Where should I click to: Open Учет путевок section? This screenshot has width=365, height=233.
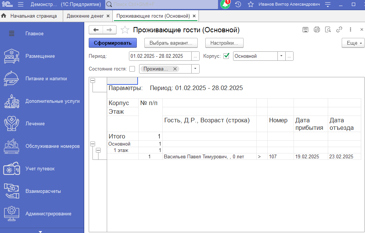(39, 168)
